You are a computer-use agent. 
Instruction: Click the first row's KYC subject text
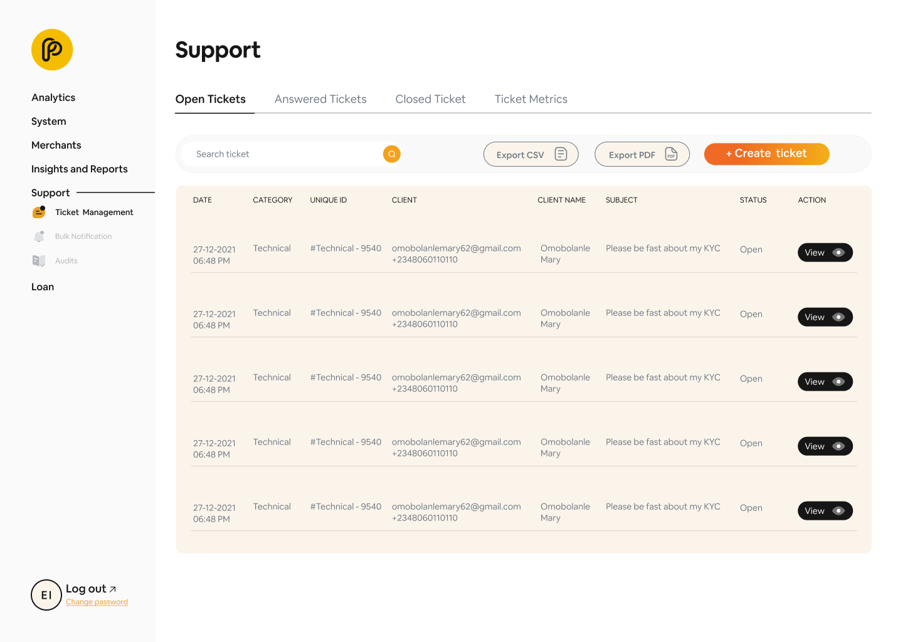[663, 248]
